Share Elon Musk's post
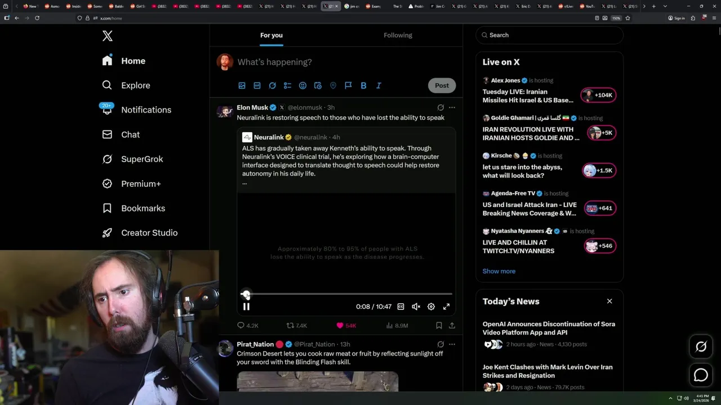The width and height of the screenshot is (721, 405). tap(452, 326)
